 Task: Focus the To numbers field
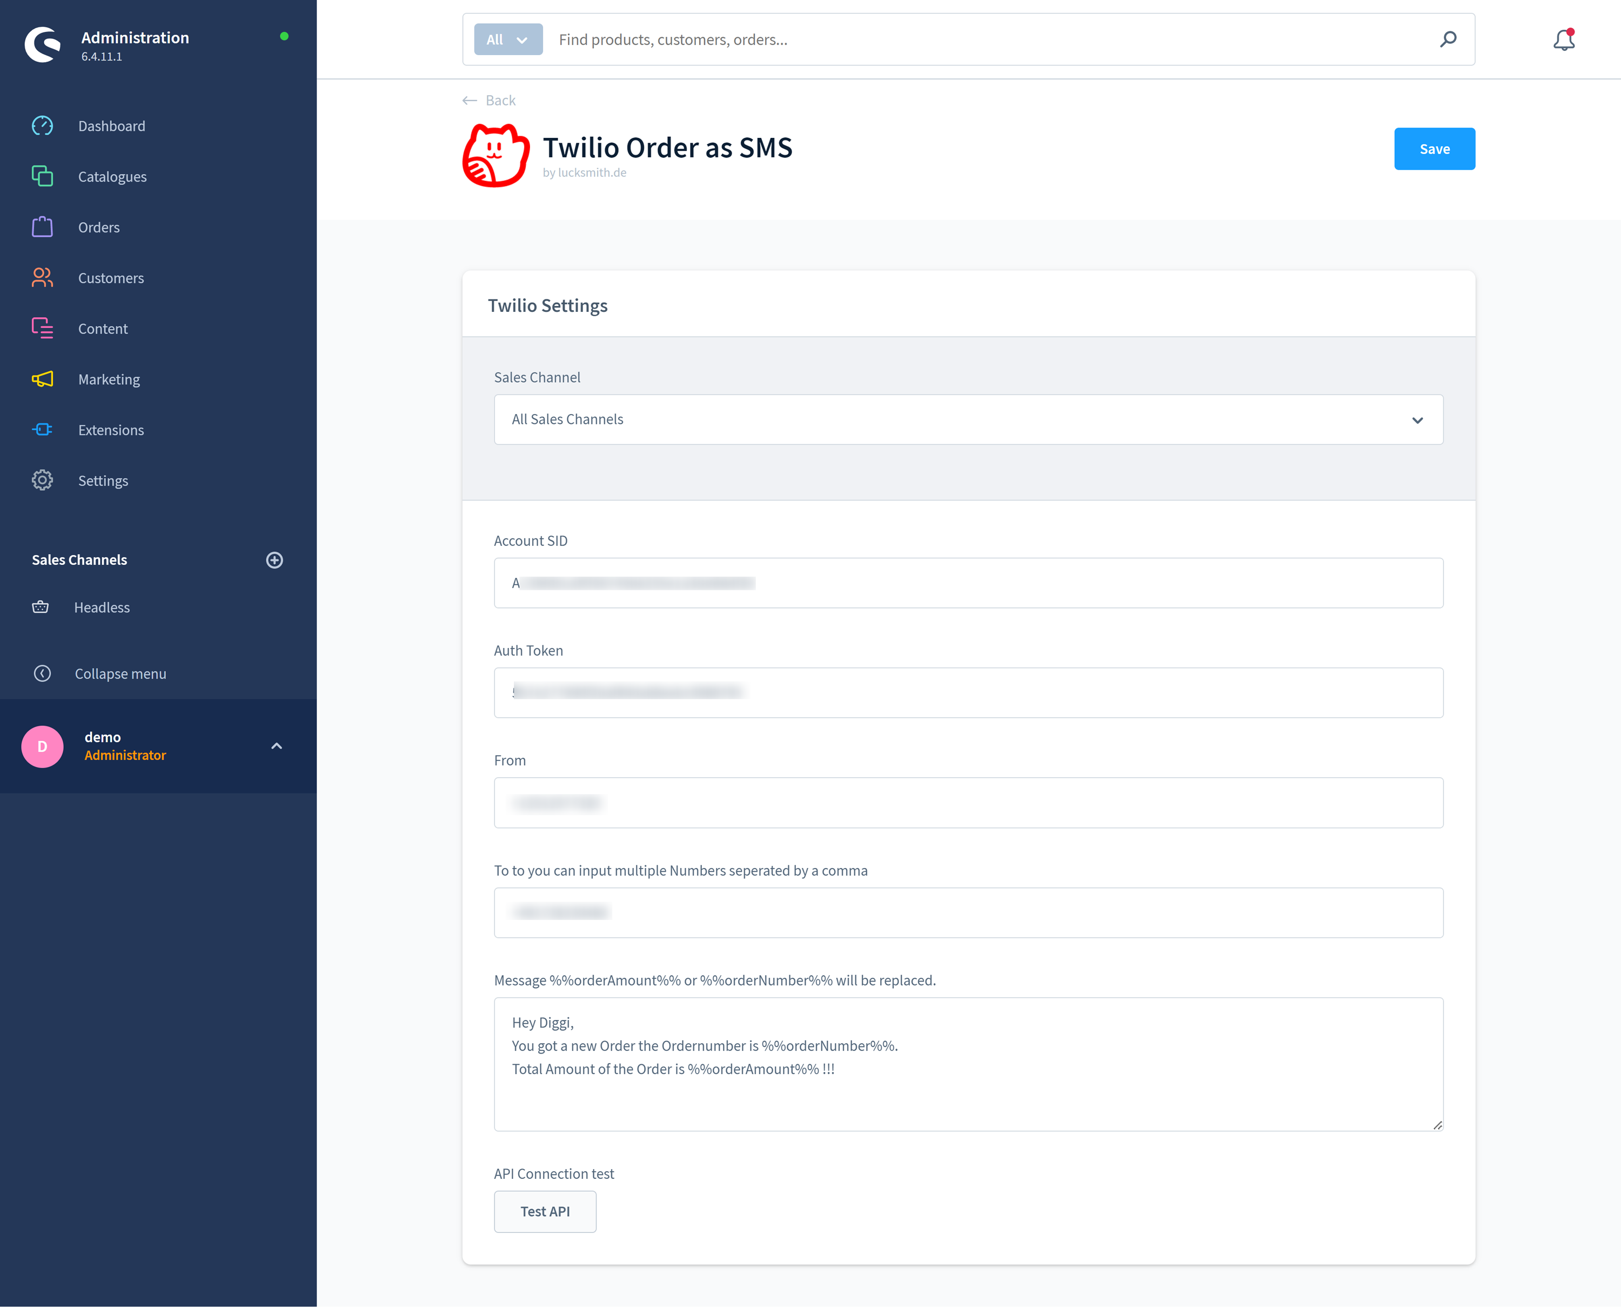click(x=968, y=912)
